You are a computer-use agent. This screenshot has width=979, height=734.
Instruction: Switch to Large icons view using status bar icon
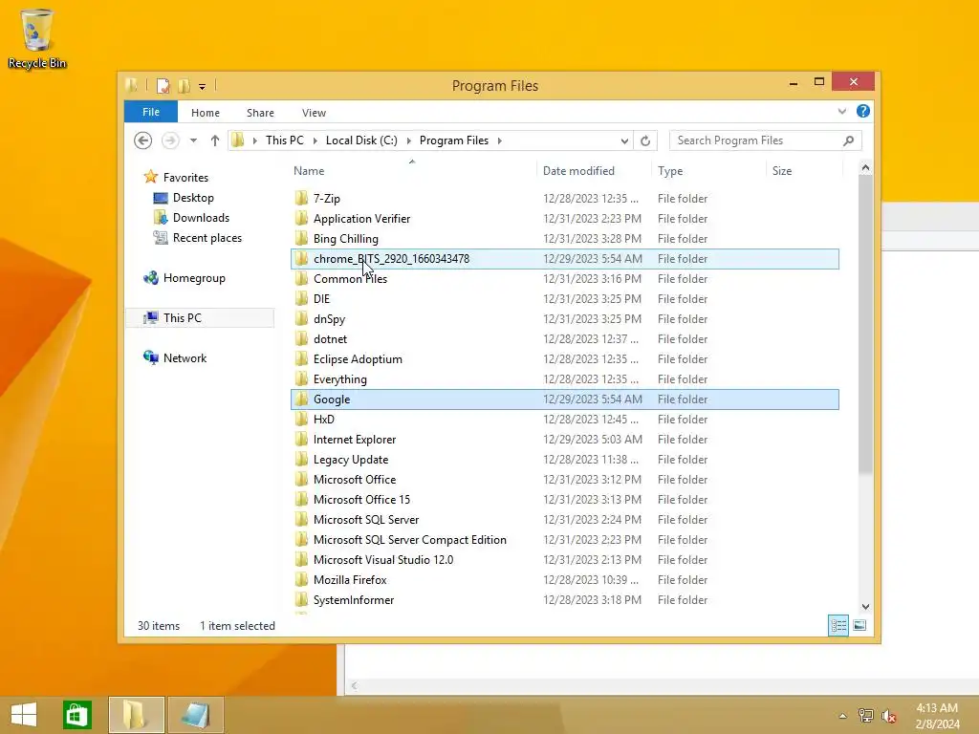(859, 625)
